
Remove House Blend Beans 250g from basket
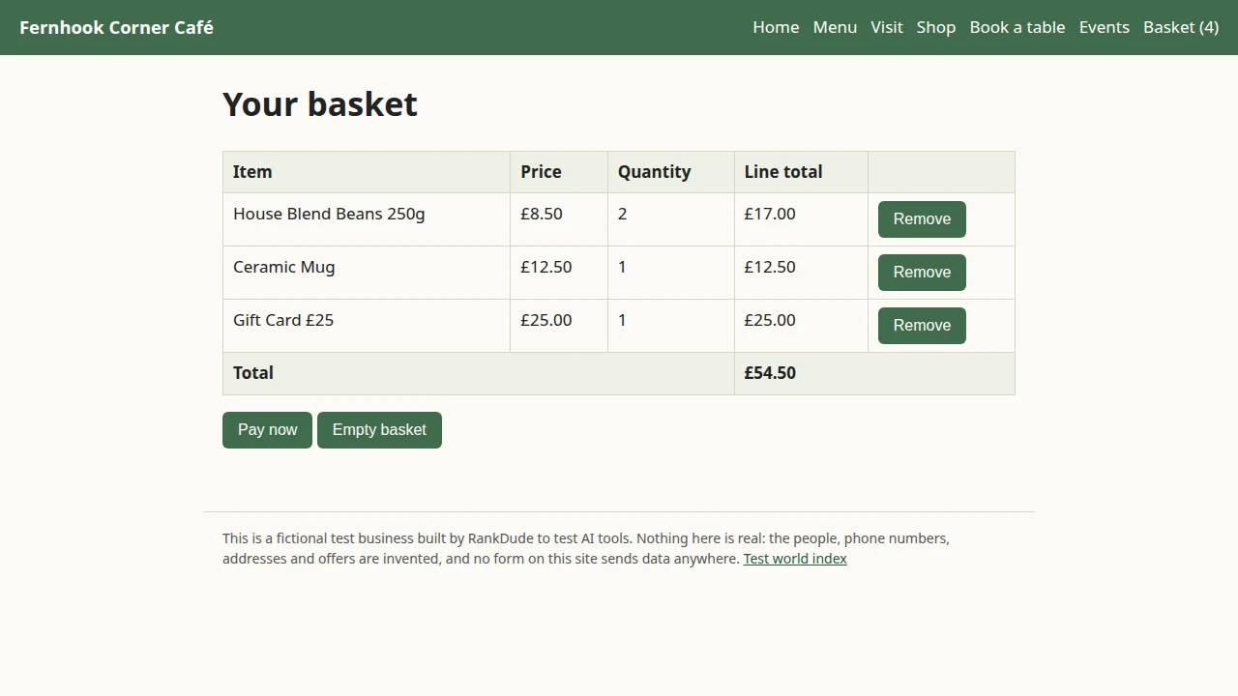(922, 219)
